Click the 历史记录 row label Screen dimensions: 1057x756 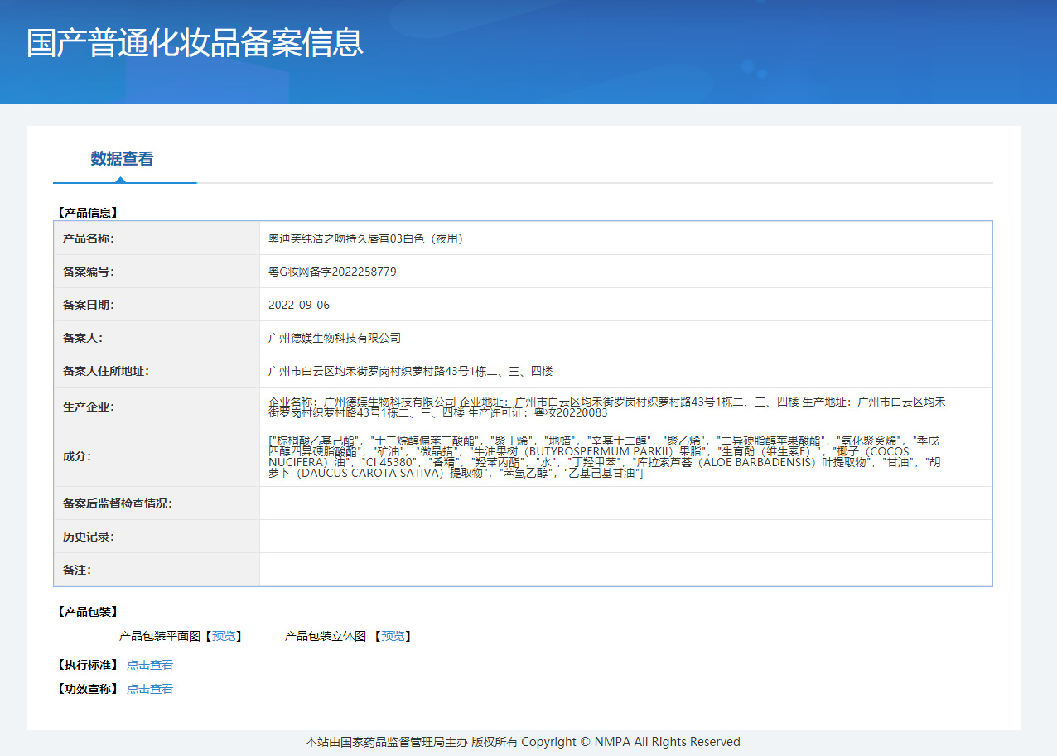[89, 537]
